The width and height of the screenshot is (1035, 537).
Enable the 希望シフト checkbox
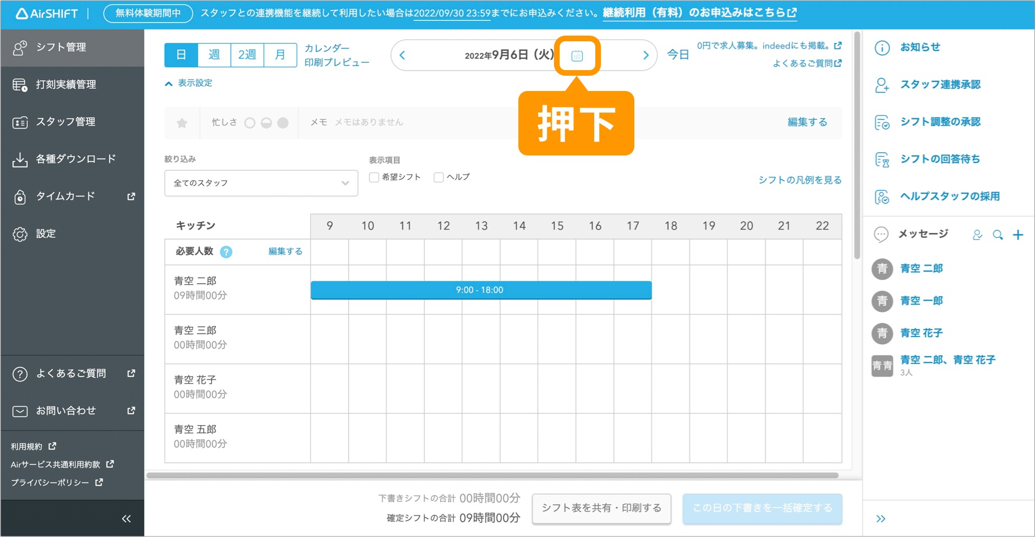374,177
